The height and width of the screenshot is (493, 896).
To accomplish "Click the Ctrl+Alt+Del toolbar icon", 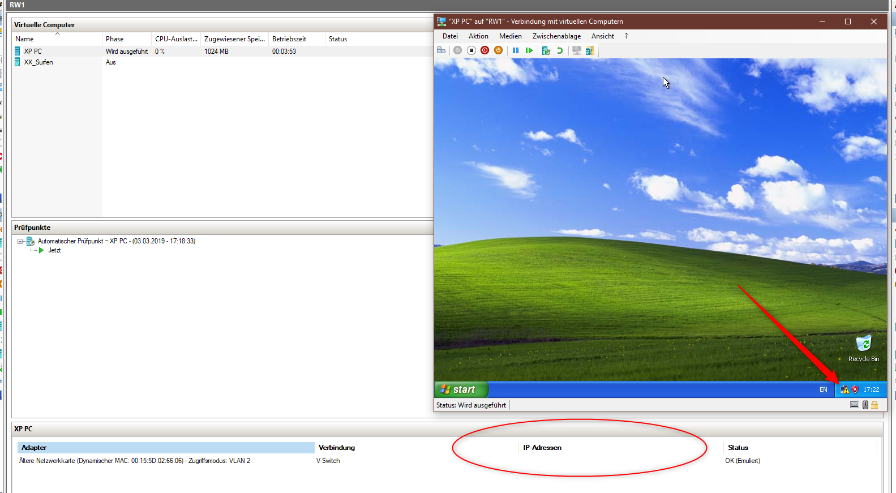I will [x=441, y=50].
